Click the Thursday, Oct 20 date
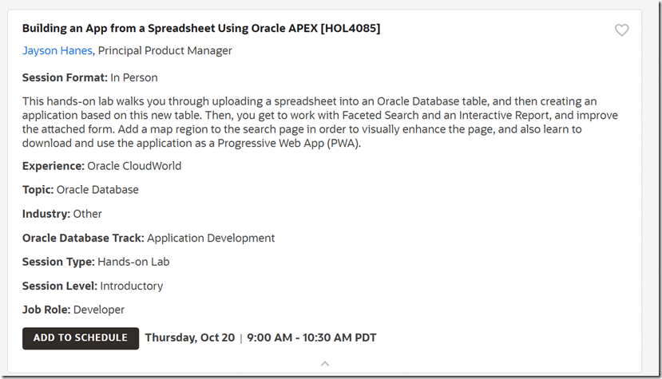Viewport: 662px width, 379px height. click(190, 338)
